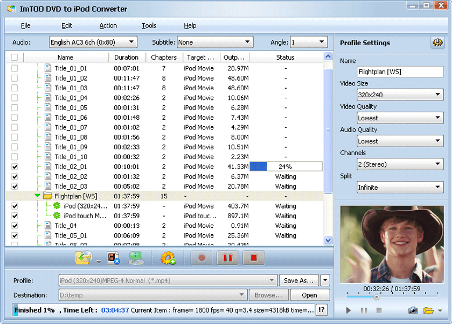This screenshot has width=452, height=324.
Task: Open the Video Size dropdown
Action: click(x=400, y=95)
